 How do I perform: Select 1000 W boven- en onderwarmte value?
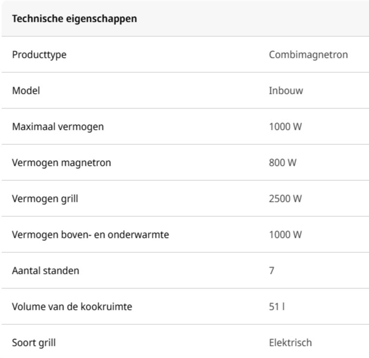(285, 235)
